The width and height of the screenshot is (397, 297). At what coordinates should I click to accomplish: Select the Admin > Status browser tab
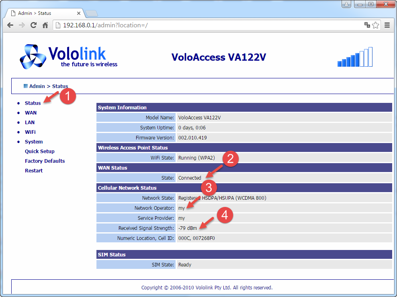tap(44, 13)
